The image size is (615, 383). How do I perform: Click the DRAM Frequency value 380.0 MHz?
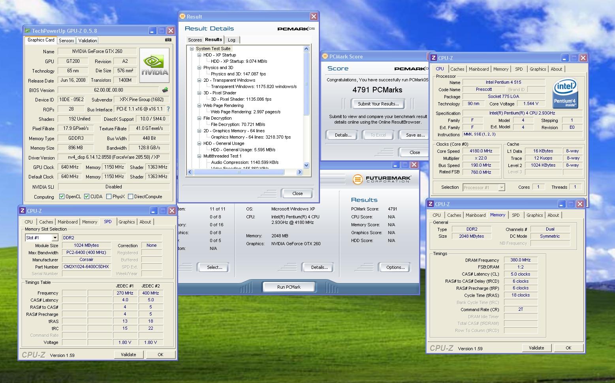coord(521,260)
